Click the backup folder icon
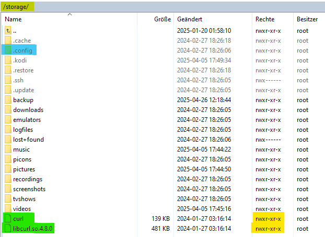The height and width of the screenshot is (237, 325). click(x=8, y=100)
